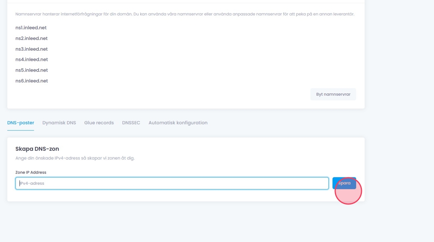
Task: Click the ns1.inleed.net nameserver entry
Action: coord(31,28)
